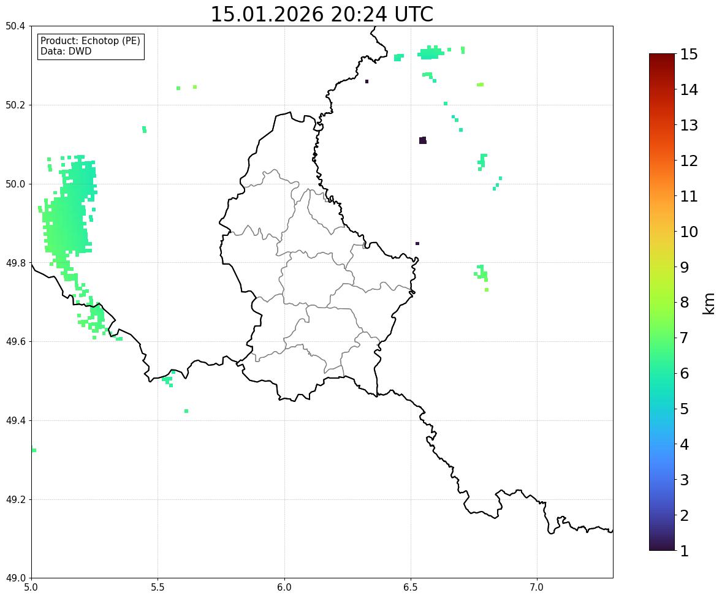
Task: Click the title '15.01.2026 20:24 UTC'
Action: tap(322, 14)
